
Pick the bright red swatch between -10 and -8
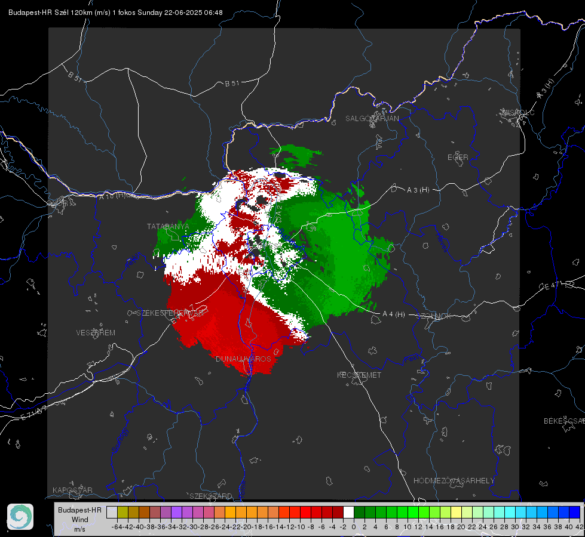coord(305,512)
